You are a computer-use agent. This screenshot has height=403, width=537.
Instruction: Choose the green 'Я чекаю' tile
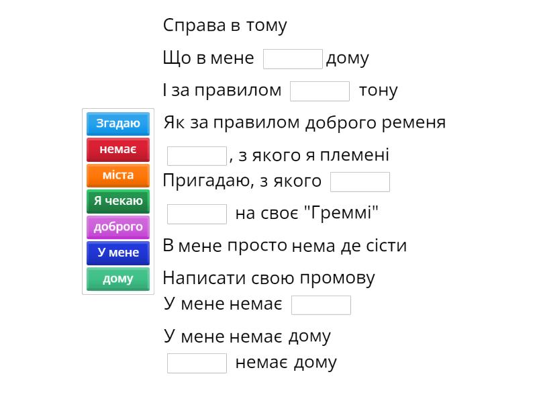click(x=118, y=201)
